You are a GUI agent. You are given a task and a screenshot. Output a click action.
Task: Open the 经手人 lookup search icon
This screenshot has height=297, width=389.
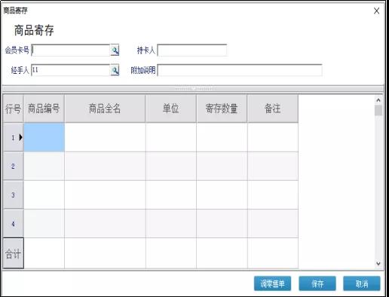coord(115,70)
